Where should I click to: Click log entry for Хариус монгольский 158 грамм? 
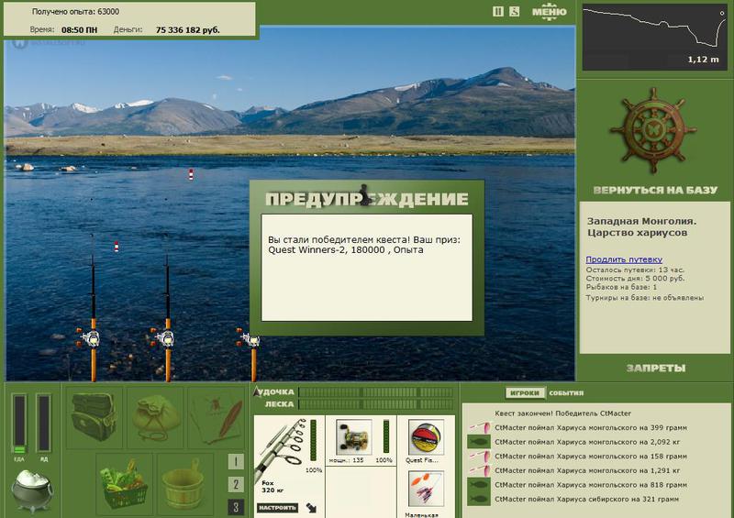[591, 457]
